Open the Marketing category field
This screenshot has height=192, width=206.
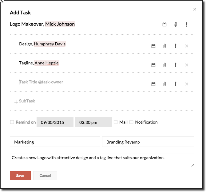(x=55, y=142)
